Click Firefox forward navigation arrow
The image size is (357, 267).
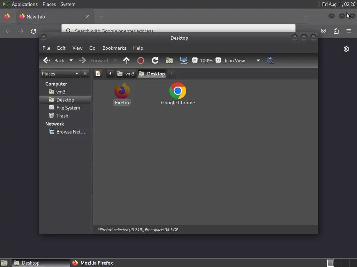coord(21,31)
